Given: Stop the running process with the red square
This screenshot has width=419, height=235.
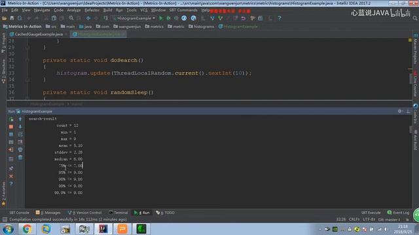Looking at the screenshot, I should click(11, 127).
